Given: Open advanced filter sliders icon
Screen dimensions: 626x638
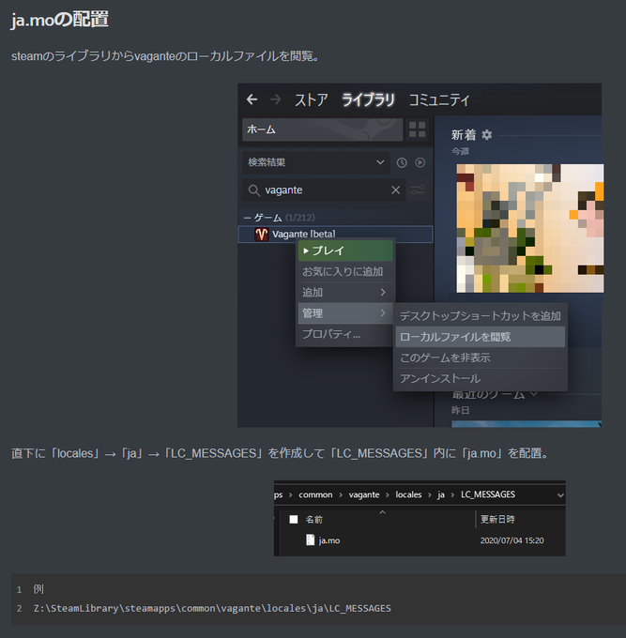Looking at the screenshot, I should tap(418, 190).
